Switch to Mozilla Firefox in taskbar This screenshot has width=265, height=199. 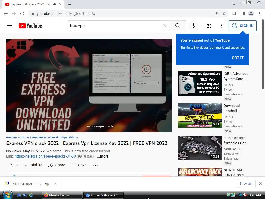pos(62,195)
